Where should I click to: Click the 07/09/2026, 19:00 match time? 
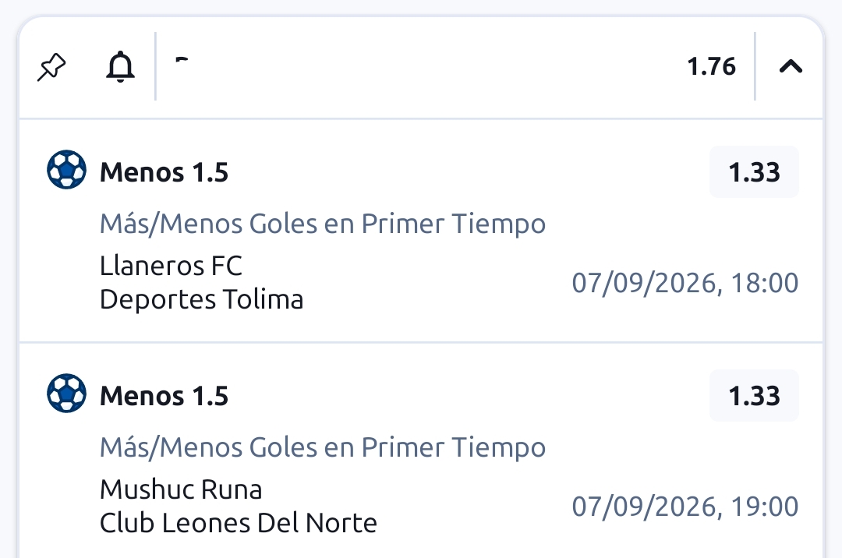pos(685,507)
